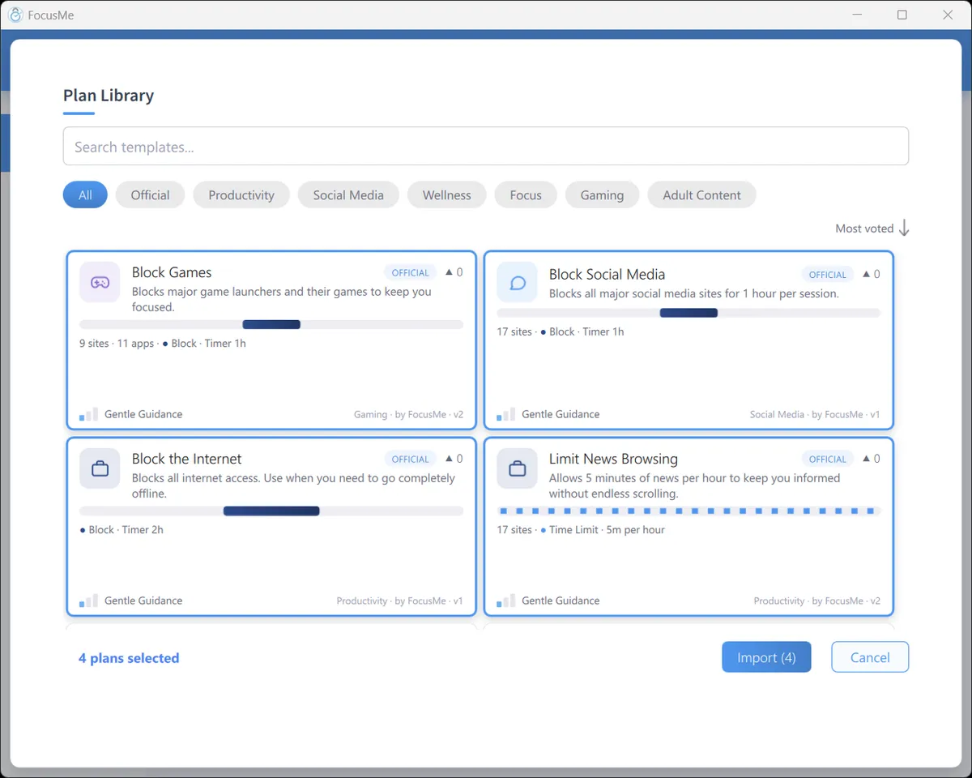Click 'Block · Timer 2h' details text
972x778 pixels.
click(126, 530)
